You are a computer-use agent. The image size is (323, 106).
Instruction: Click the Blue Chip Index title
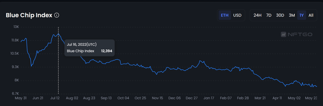tap(29, 15)
